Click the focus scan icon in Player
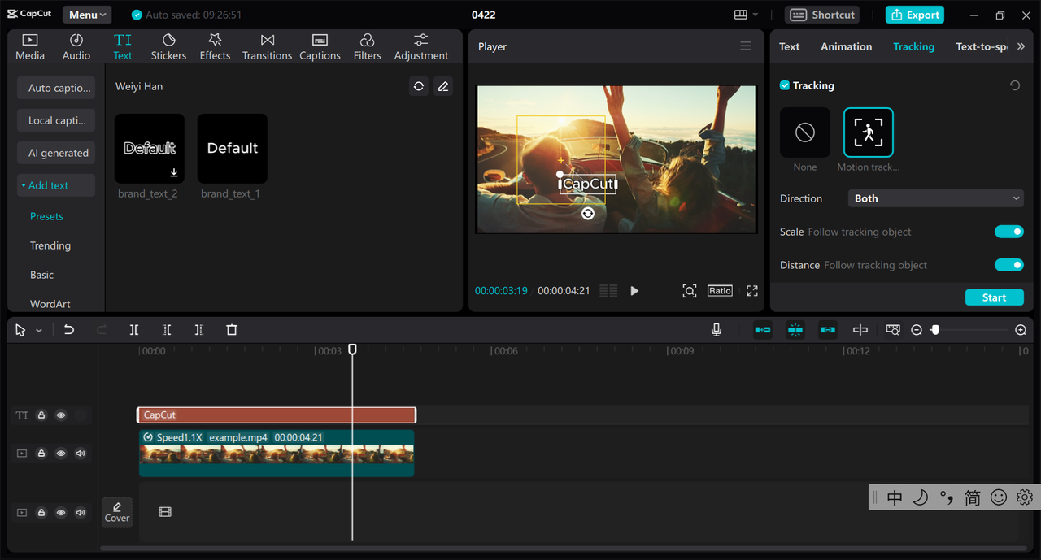 [690, 291]
